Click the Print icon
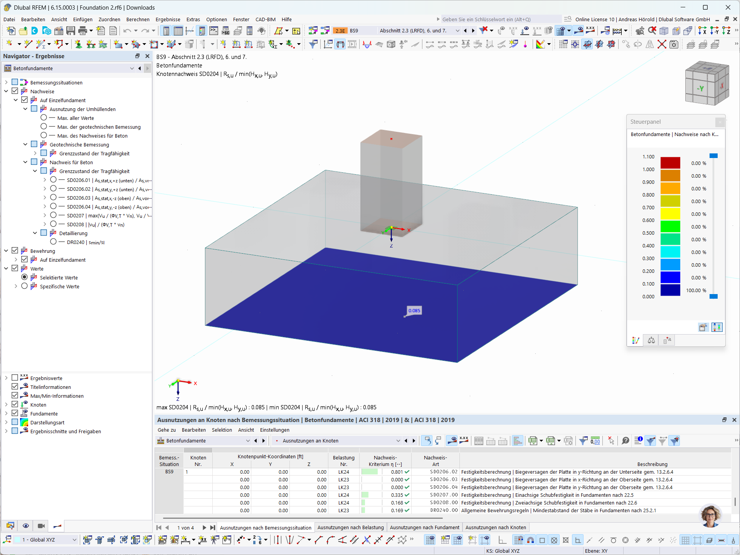Screen dimensions: 740x555 click(x=82, y=31)
